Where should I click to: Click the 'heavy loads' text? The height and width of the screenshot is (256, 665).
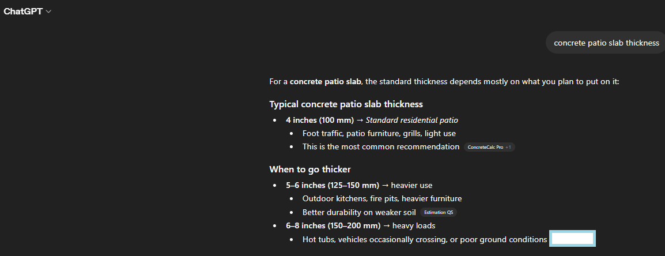(x=414, y=225)
